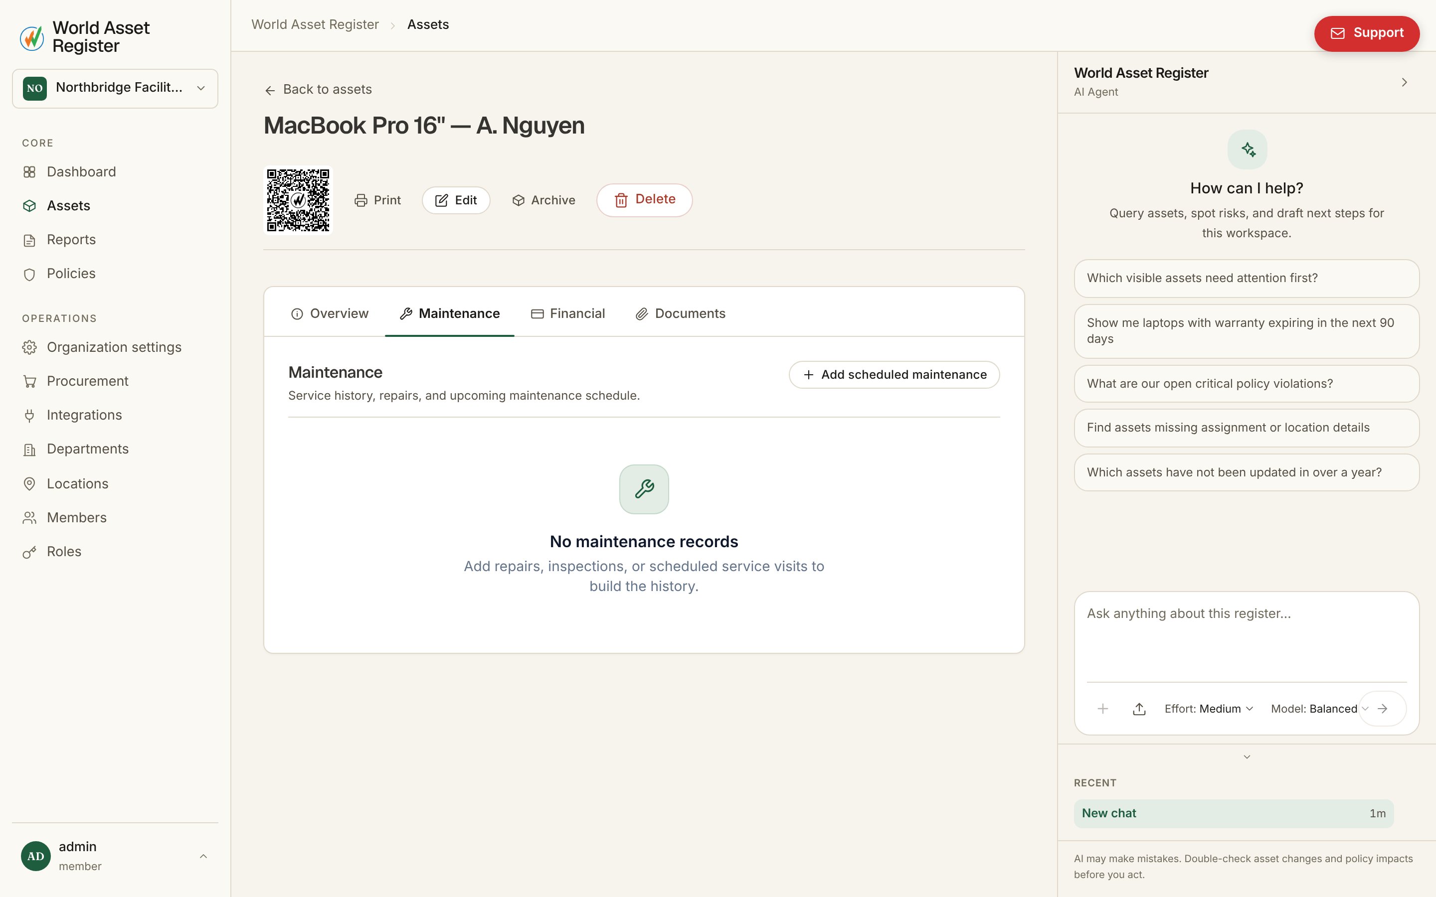
Task: Click the Assets breadcrumb
Action: click(428, 24)
